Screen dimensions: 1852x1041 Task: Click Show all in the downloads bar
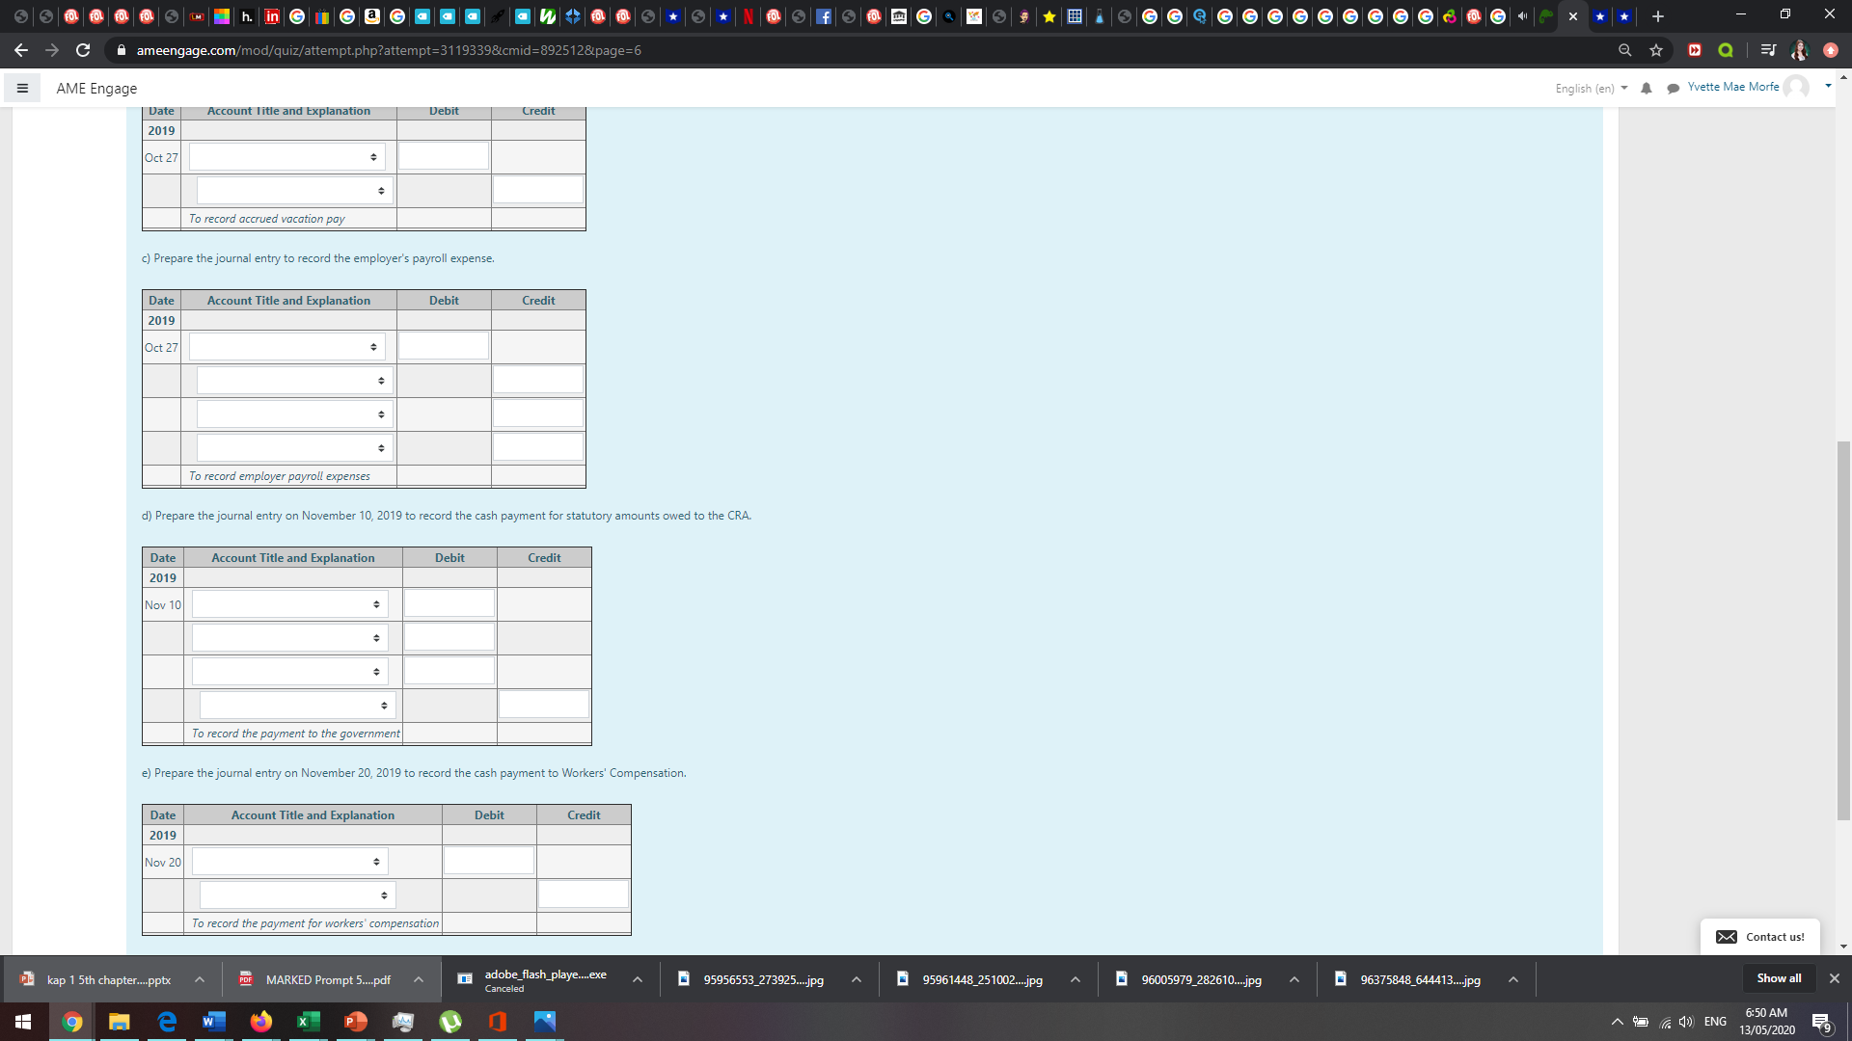click(x=1778, y=977)
